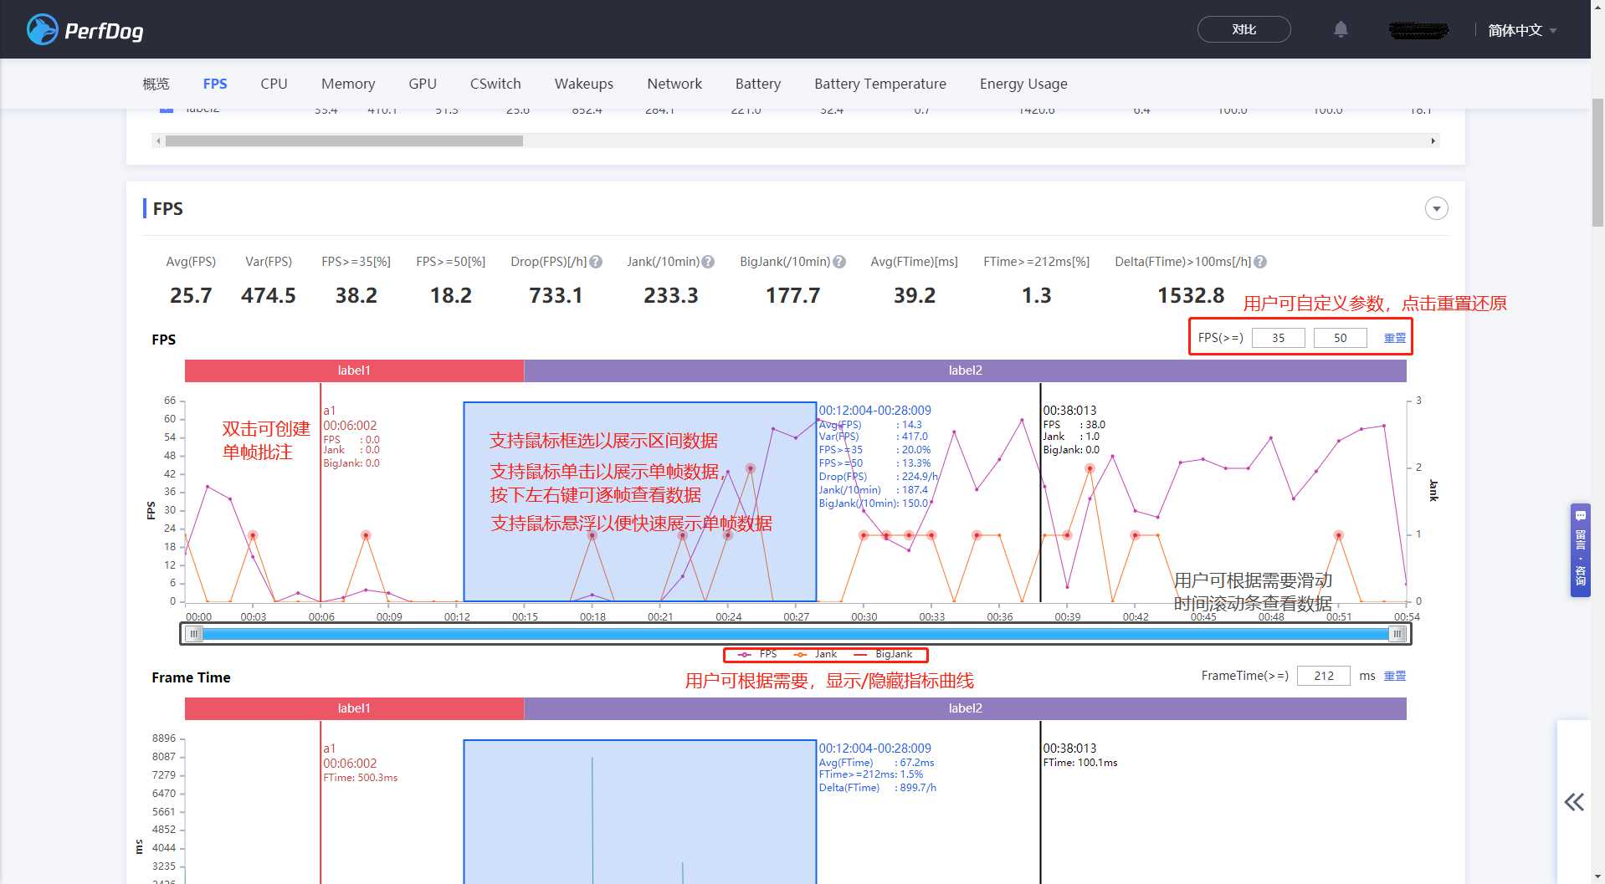This screenshot has width=1605, height=884.
Task: Click help icon next to BigJank(/10min)
Action: [x=839, y=262]
